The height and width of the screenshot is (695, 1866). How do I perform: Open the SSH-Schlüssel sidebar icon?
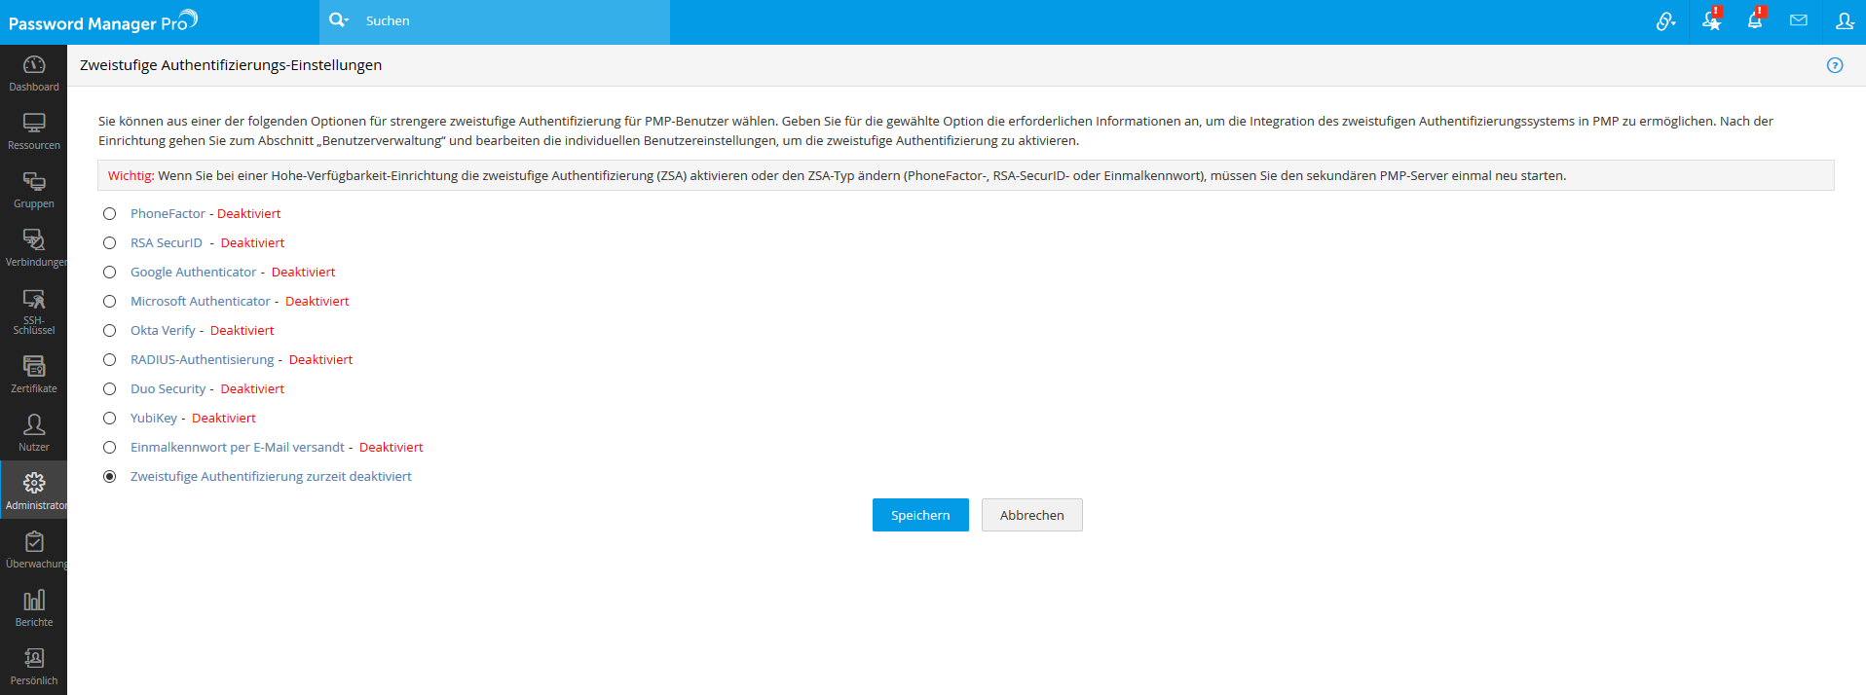point(34,299)
